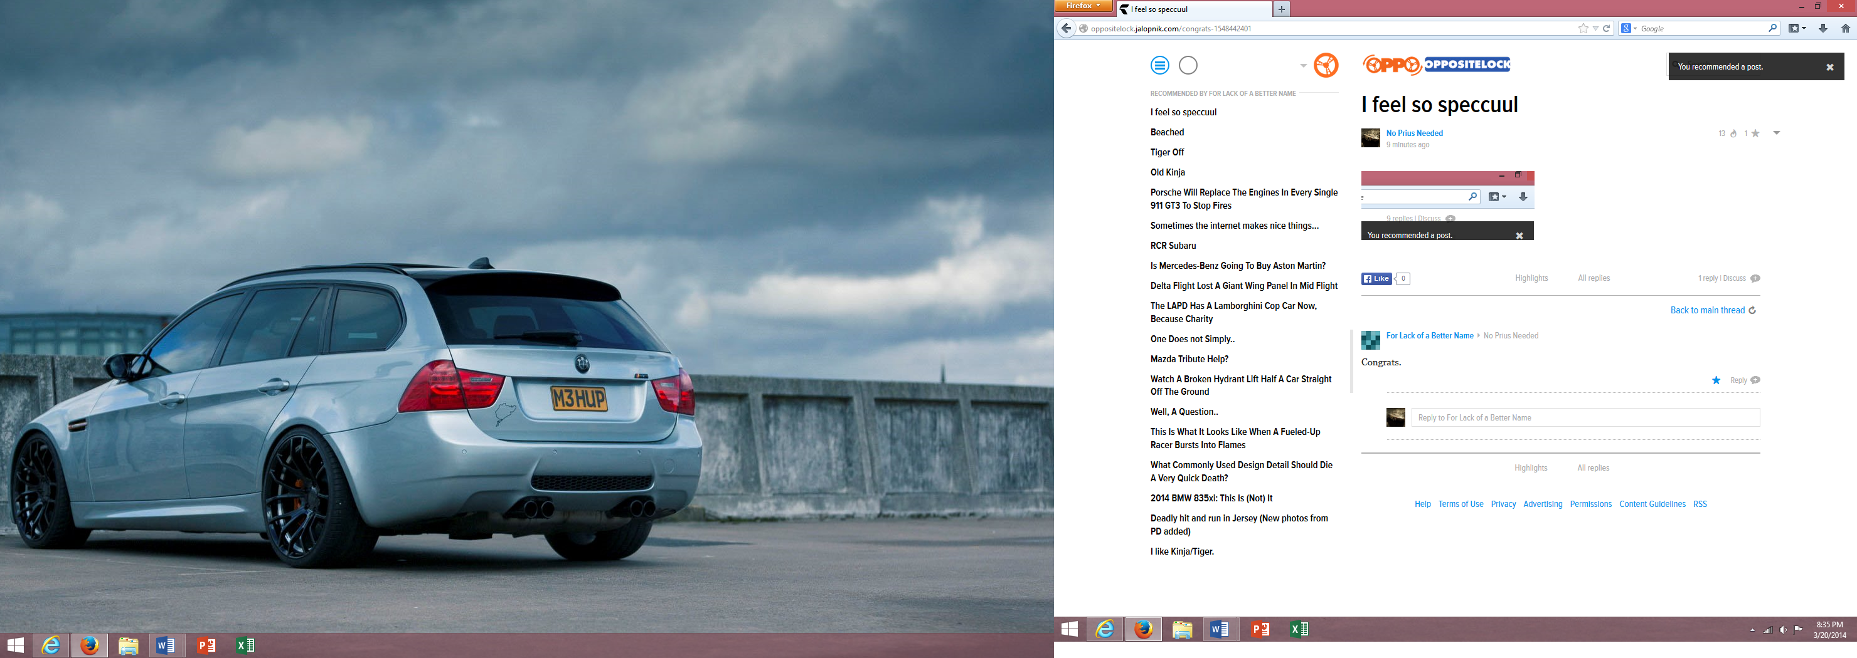Click the site identity globe icon
The width and height of the screenshot is (1857, 658).
pyautogui.click(x=1083, y=29)
